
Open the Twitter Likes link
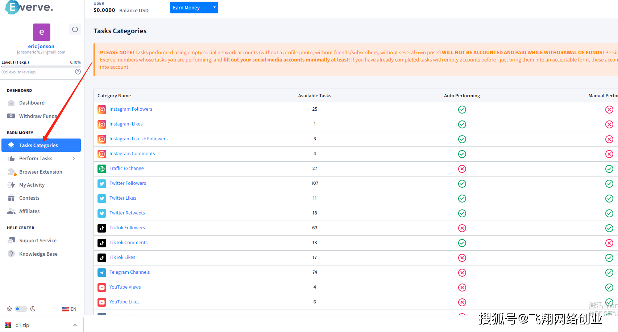(123, 198)
